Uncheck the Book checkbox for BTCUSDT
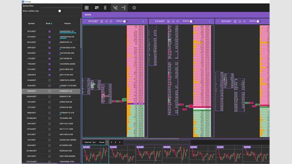 pyautogui.click(x=50, y=32)
